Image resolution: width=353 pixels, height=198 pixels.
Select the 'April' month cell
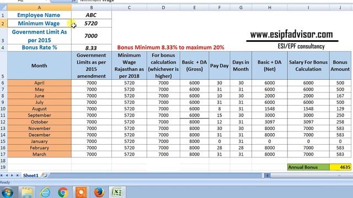point(39,83)
